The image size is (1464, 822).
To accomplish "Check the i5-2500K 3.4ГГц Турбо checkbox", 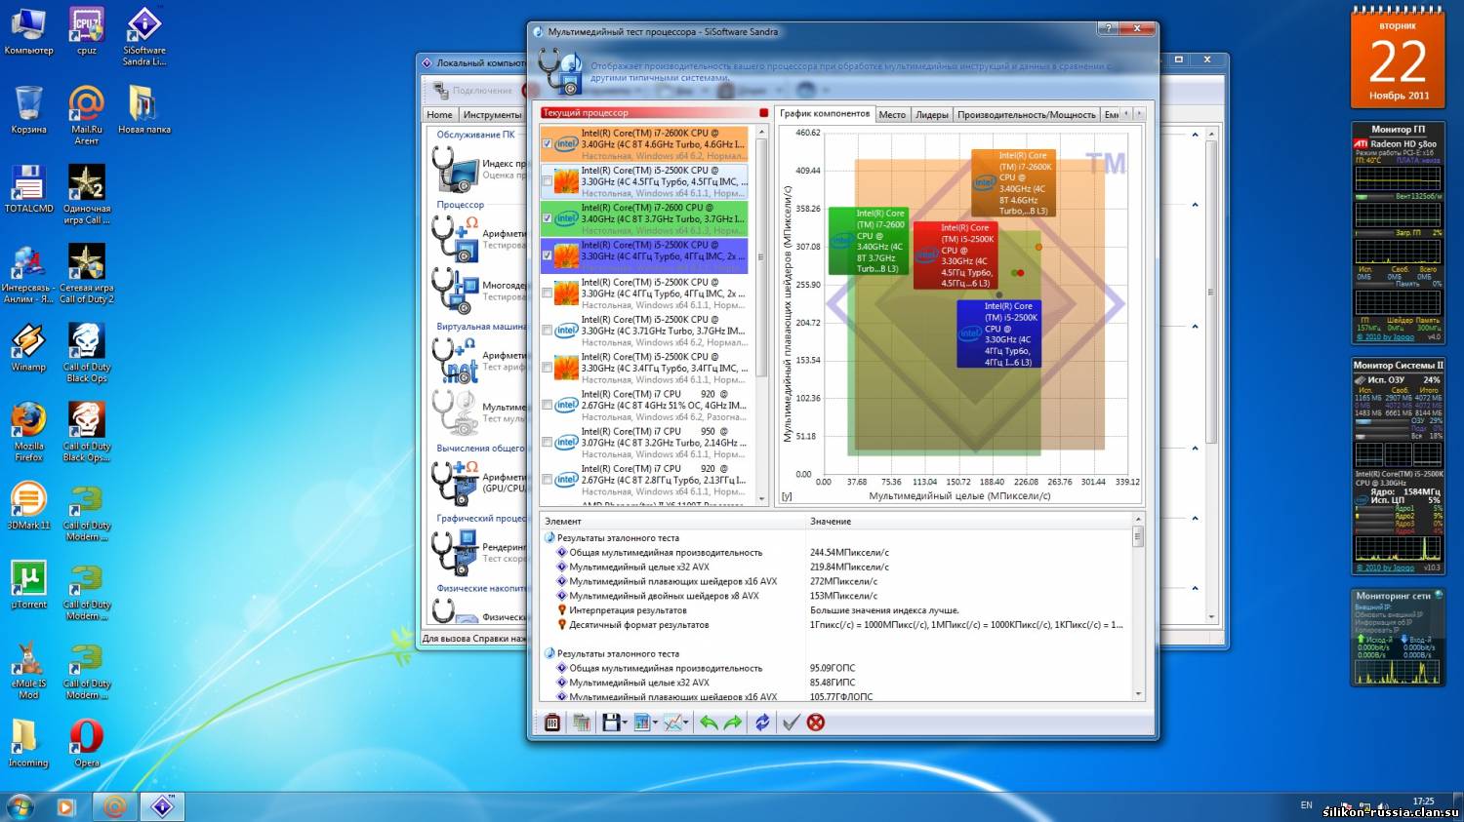I will [x=547, y=368].
